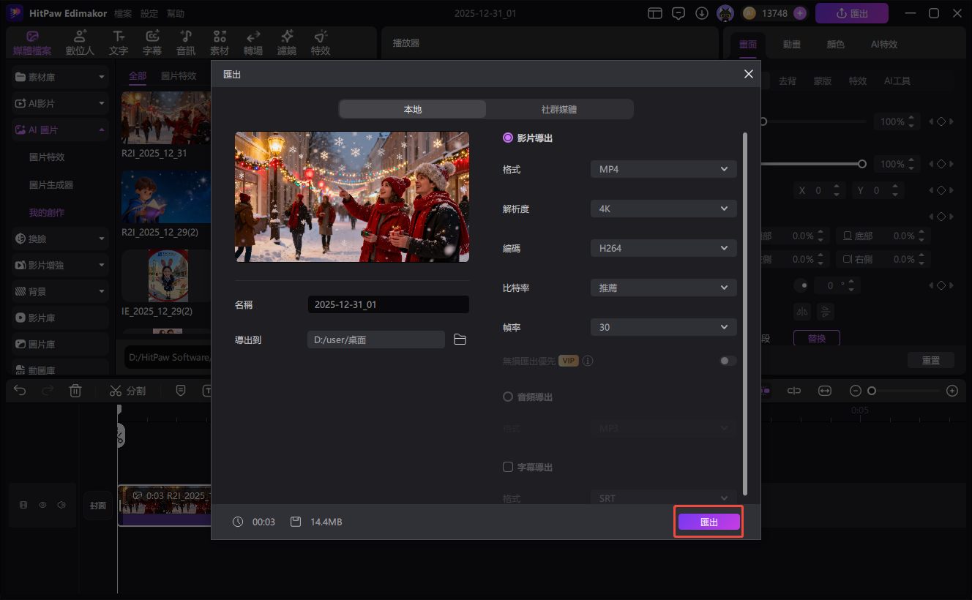Click the timeline zoom slider handle

tap(872, 391)
